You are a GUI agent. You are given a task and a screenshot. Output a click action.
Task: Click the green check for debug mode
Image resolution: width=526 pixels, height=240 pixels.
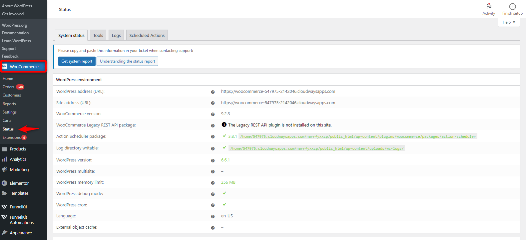coord(225,193)
